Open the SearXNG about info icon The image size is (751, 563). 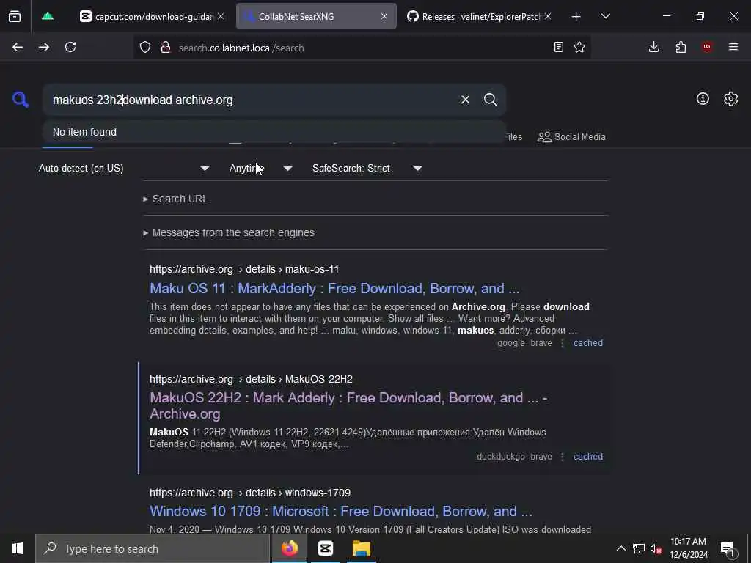[703, 99]
